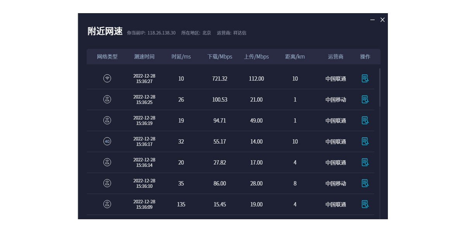The image size is (465, 232).
Task: Open details icon for 15:16:25 row
Action: [365, 99]
